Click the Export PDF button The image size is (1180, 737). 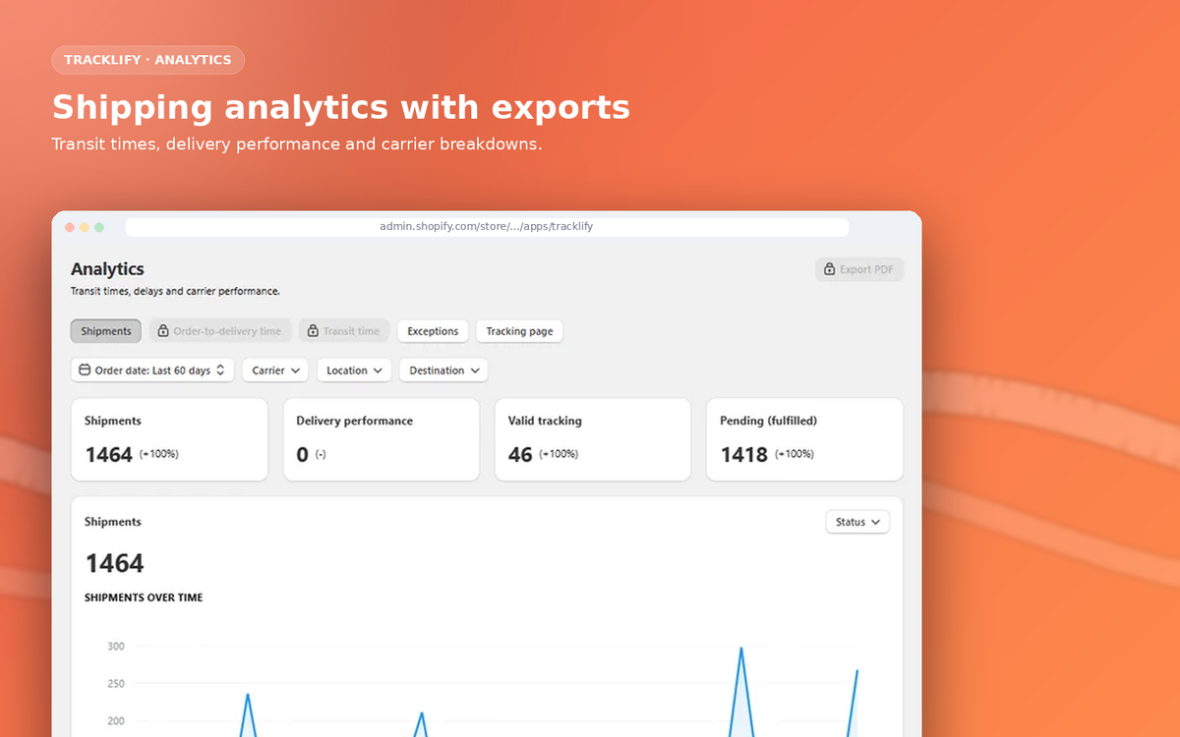pos(859,269)
